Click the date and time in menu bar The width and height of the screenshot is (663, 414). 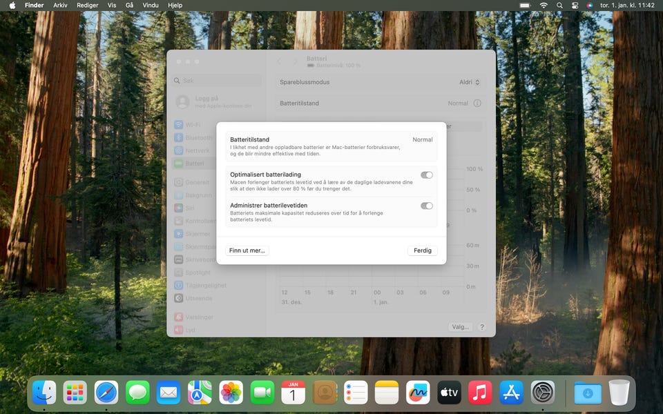click(x=627, y=5)
